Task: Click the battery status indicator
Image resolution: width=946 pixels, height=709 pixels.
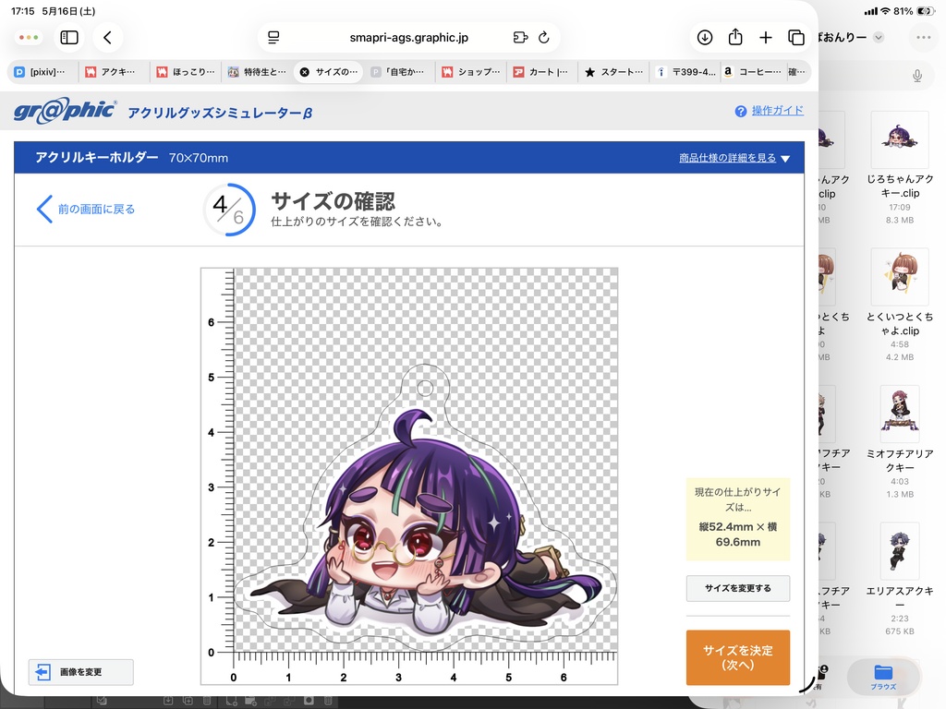Action: pyautogui.click(x=925, y=11)
